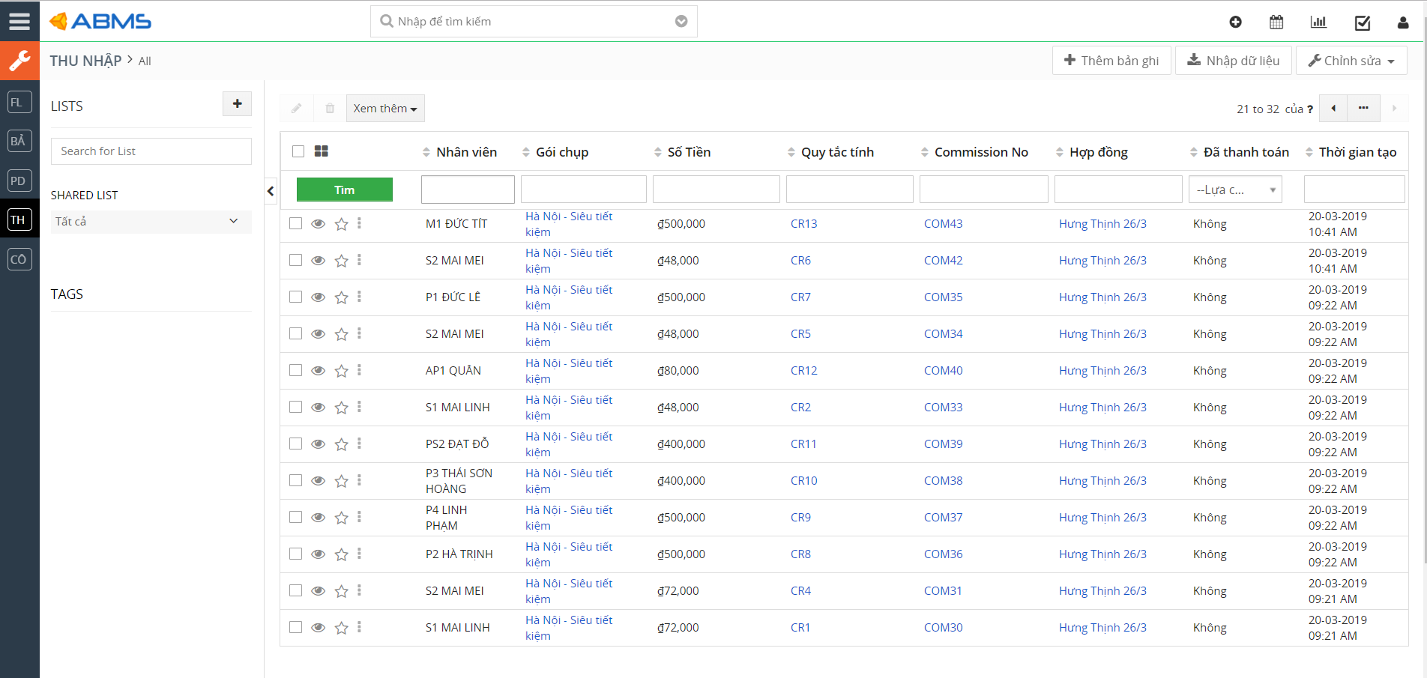
Task: Select the TH module in sidebar
Action: click(19, 220)
